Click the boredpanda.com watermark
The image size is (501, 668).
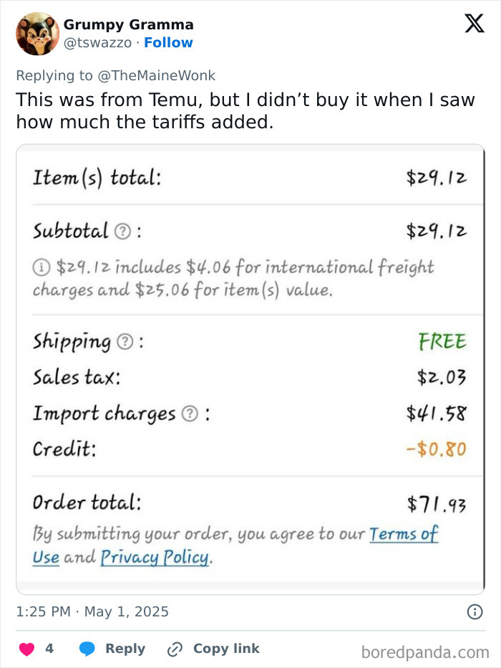point(425,648)
